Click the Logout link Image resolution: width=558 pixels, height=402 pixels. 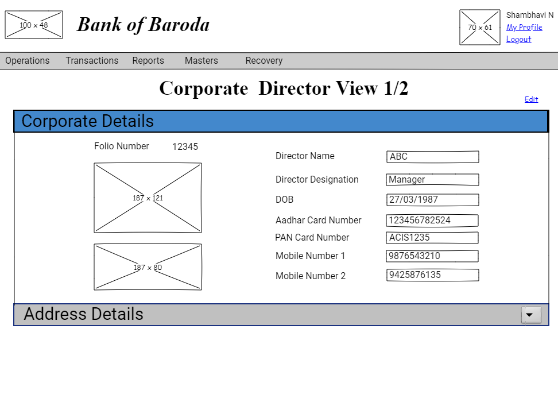coord(518,40)
